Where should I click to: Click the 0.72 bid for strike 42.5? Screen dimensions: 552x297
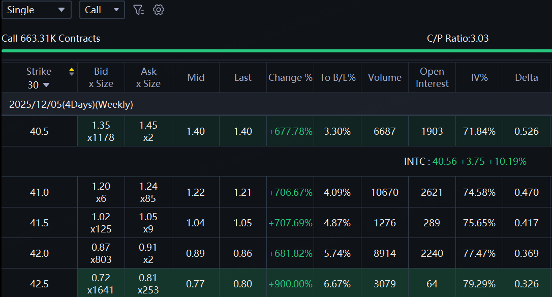[x=101, y=278]
